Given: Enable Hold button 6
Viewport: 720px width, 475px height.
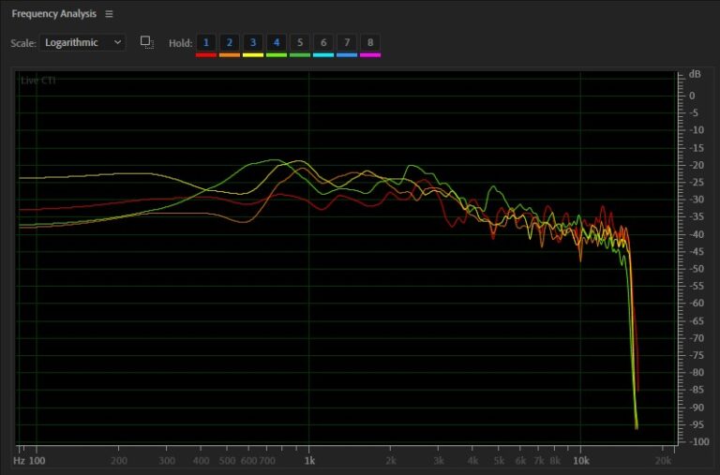Looking at the screenshot, I should pos(323,43).
